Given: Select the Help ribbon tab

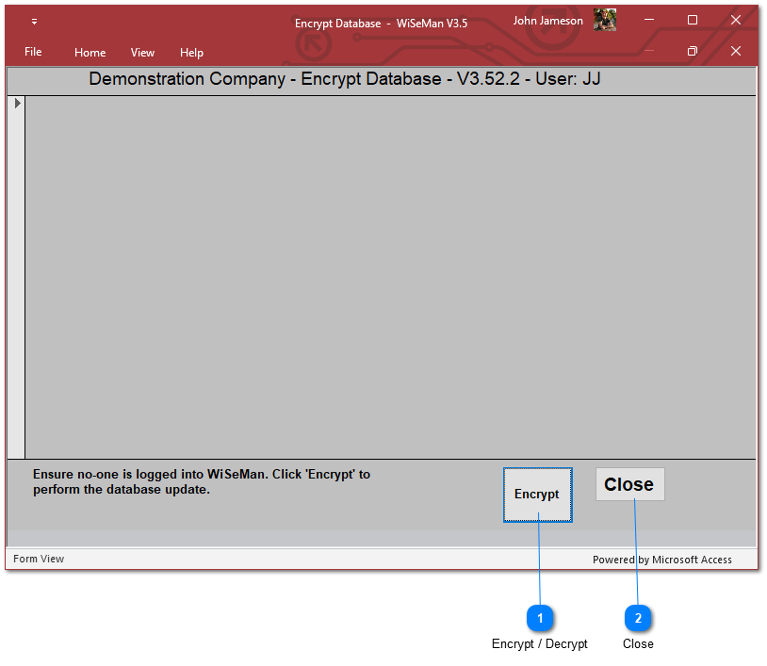Looking at the screenshot, I should (191, 53).
